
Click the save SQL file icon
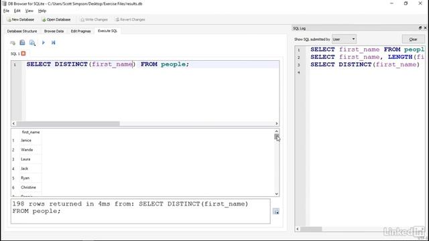(33, 43)
